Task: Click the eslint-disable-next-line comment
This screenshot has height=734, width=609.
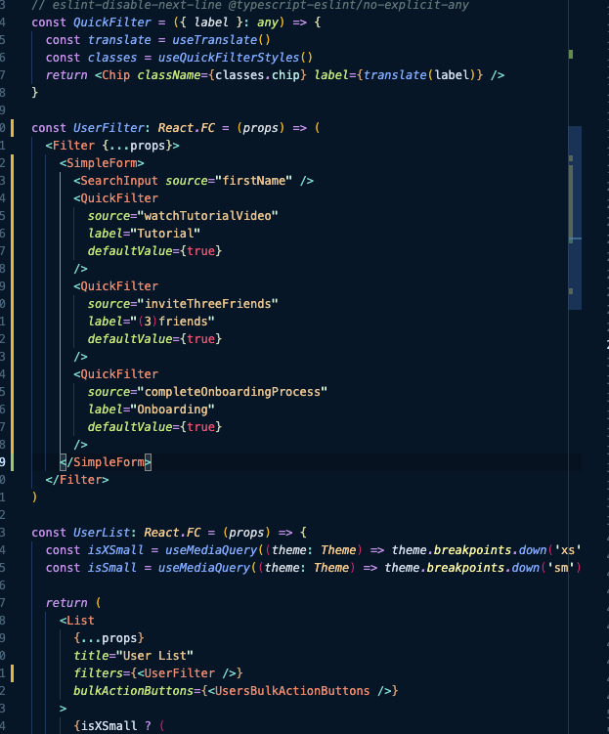Action: coord(250,5)
